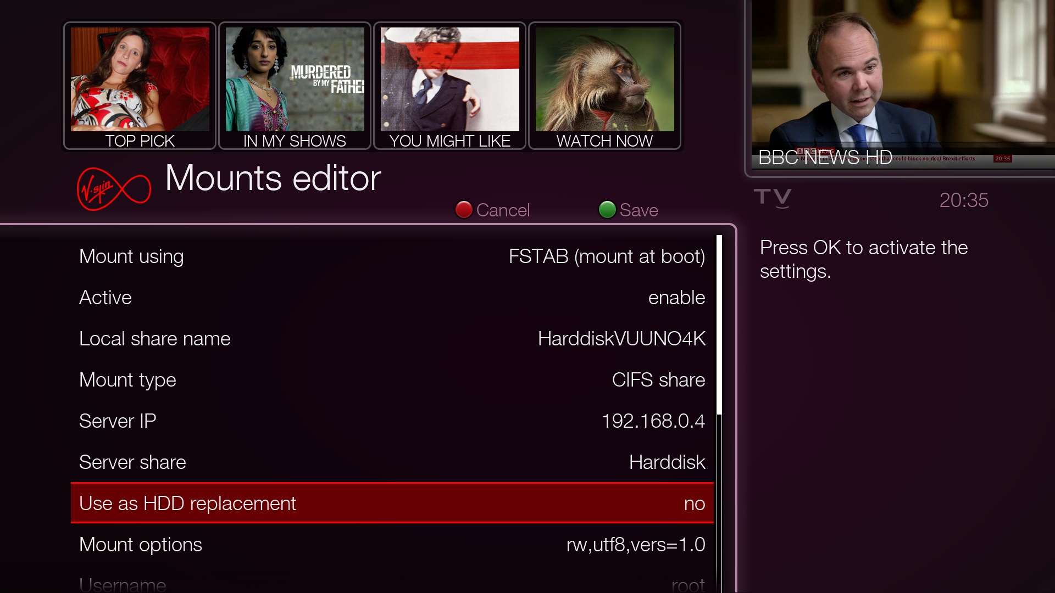
Task: Click the 'Press OK to activate' help text
Action: [x=864, y=259]
